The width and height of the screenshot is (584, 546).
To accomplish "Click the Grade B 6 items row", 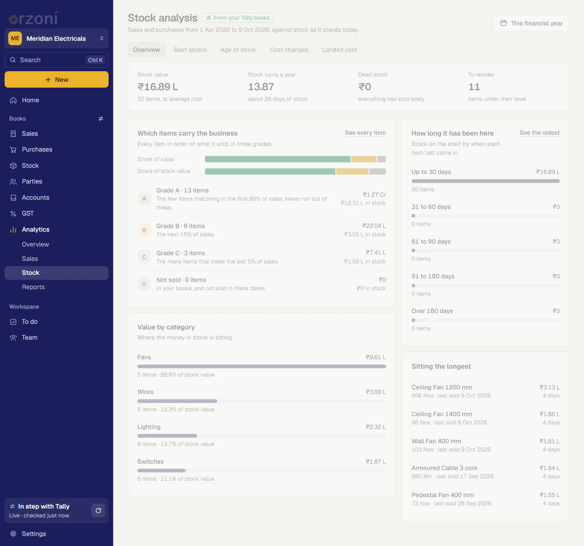I will click(262, 230).
